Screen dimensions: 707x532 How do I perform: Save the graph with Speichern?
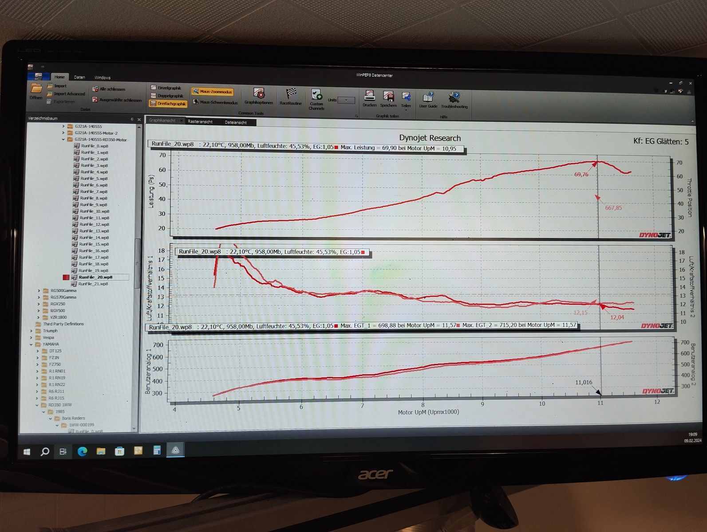[x=388, y=98]
